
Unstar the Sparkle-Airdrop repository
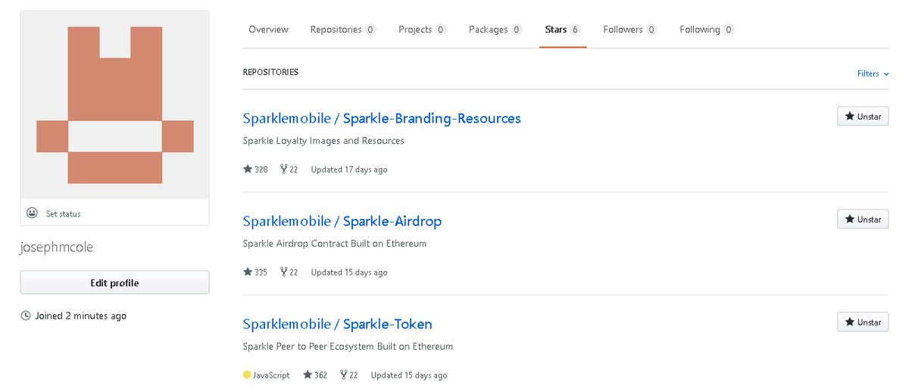(x=863, y=219)
